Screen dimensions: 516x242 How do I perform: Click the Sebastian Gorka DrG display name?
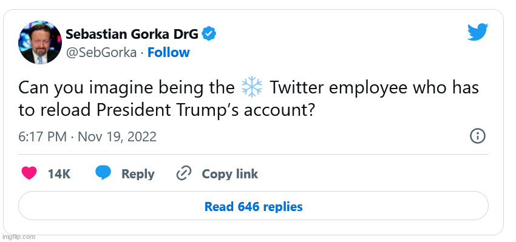point(132,34)
